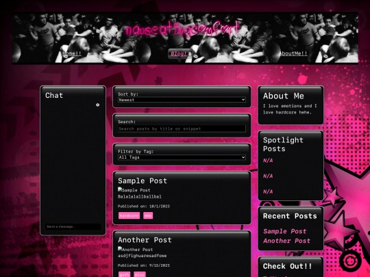Click the nauseatingcomfort site title logo

click(x=182, y=29)
